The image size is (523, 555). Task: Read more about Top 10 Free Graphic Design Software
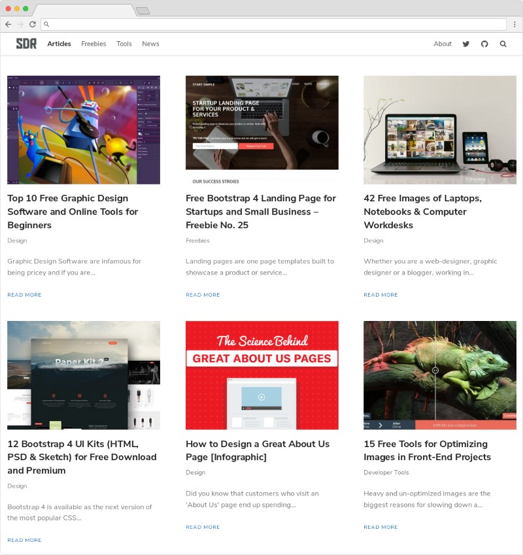coord(24,295)
